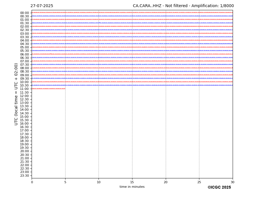Click the 11:00 time row label
The width and height of the screenshot is (264, 198).
(24, 89)
